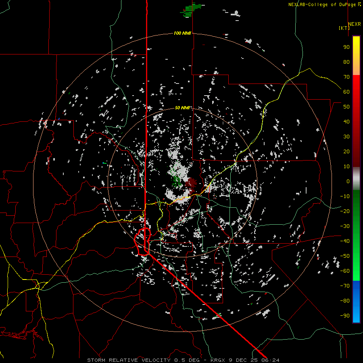The width and height of the screenshot is (363, 363).
Task: Click the 50 NMI range ring label
Action: (x=182, y=108)
